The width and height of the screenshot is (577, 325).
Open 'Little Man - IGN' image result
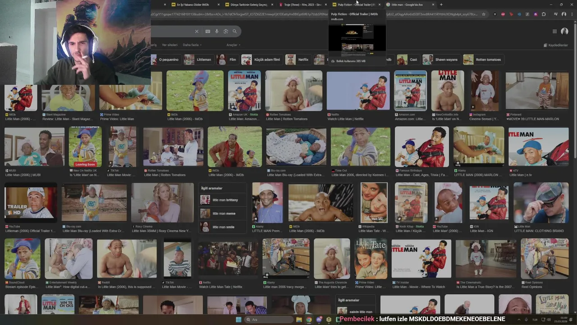(x=489, y=202)
